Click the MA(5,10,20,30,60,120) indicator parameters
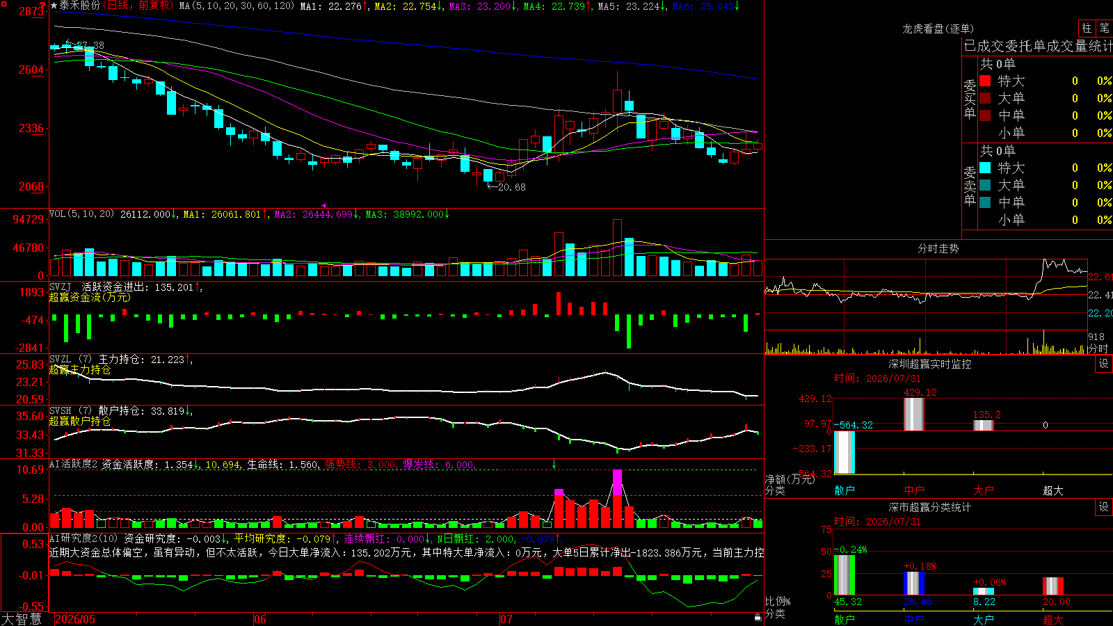The image size is (1113, 626). click(237, 6)
